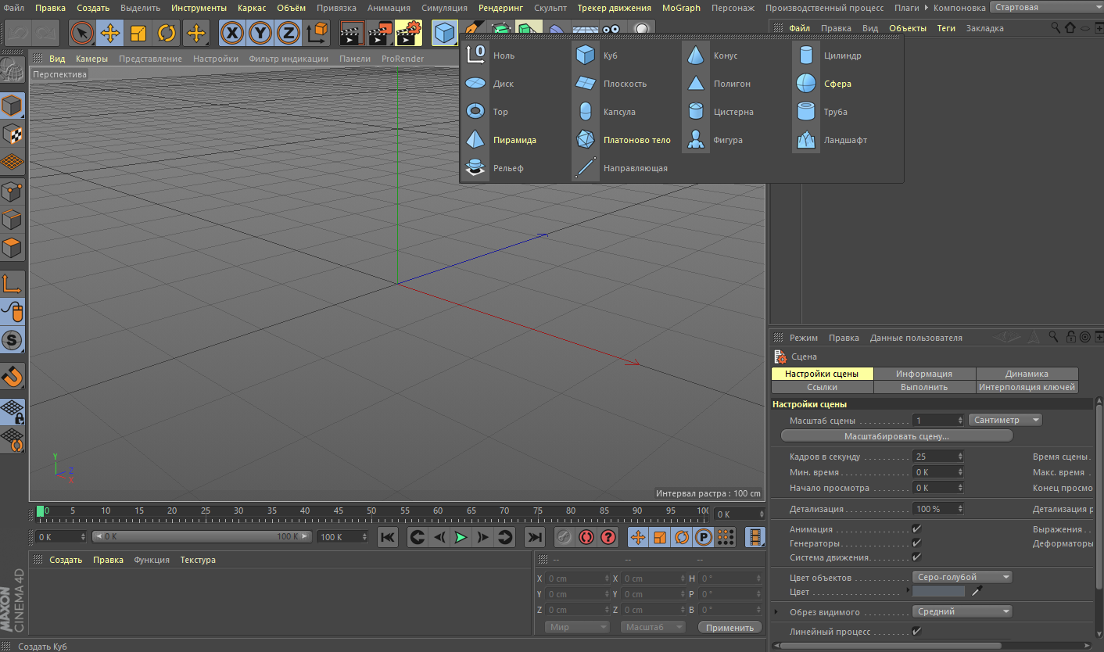This screenshot has height=652, width=1104.
Task: Uncheck the Анимация checkbox
Action: [x=917, y=529]
